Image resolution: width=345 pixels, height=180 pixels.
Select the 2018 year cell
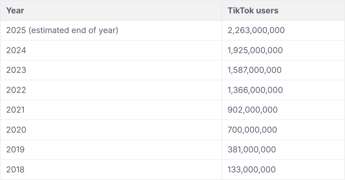click(15, 169)
